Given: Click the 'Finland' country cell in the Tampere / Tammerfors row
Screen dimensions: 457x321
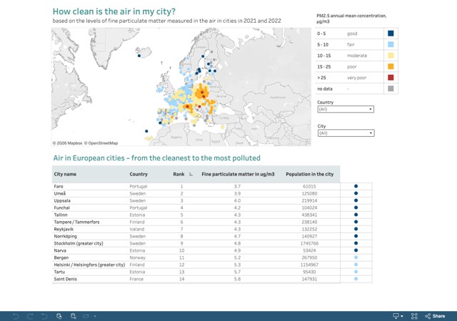Looking at the screenshot, I should tap(137, 222).
